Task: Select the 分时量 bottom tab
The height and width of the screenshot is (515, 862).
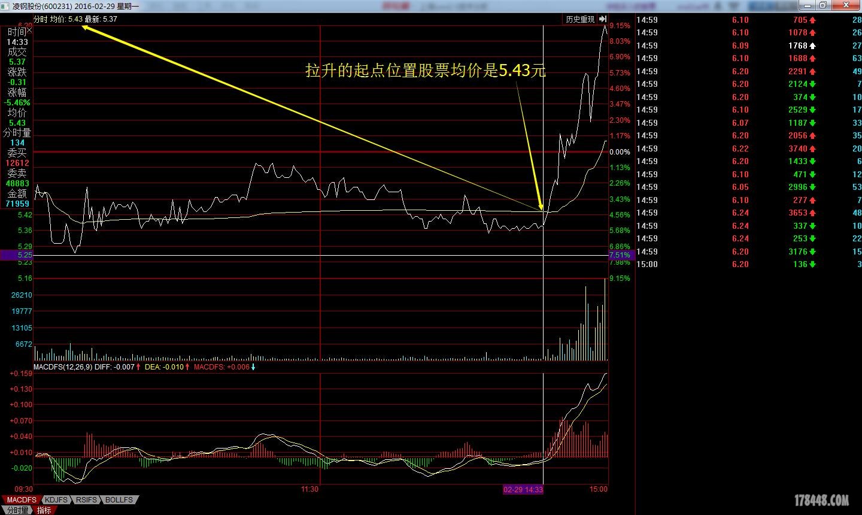Action: [17, 510]
